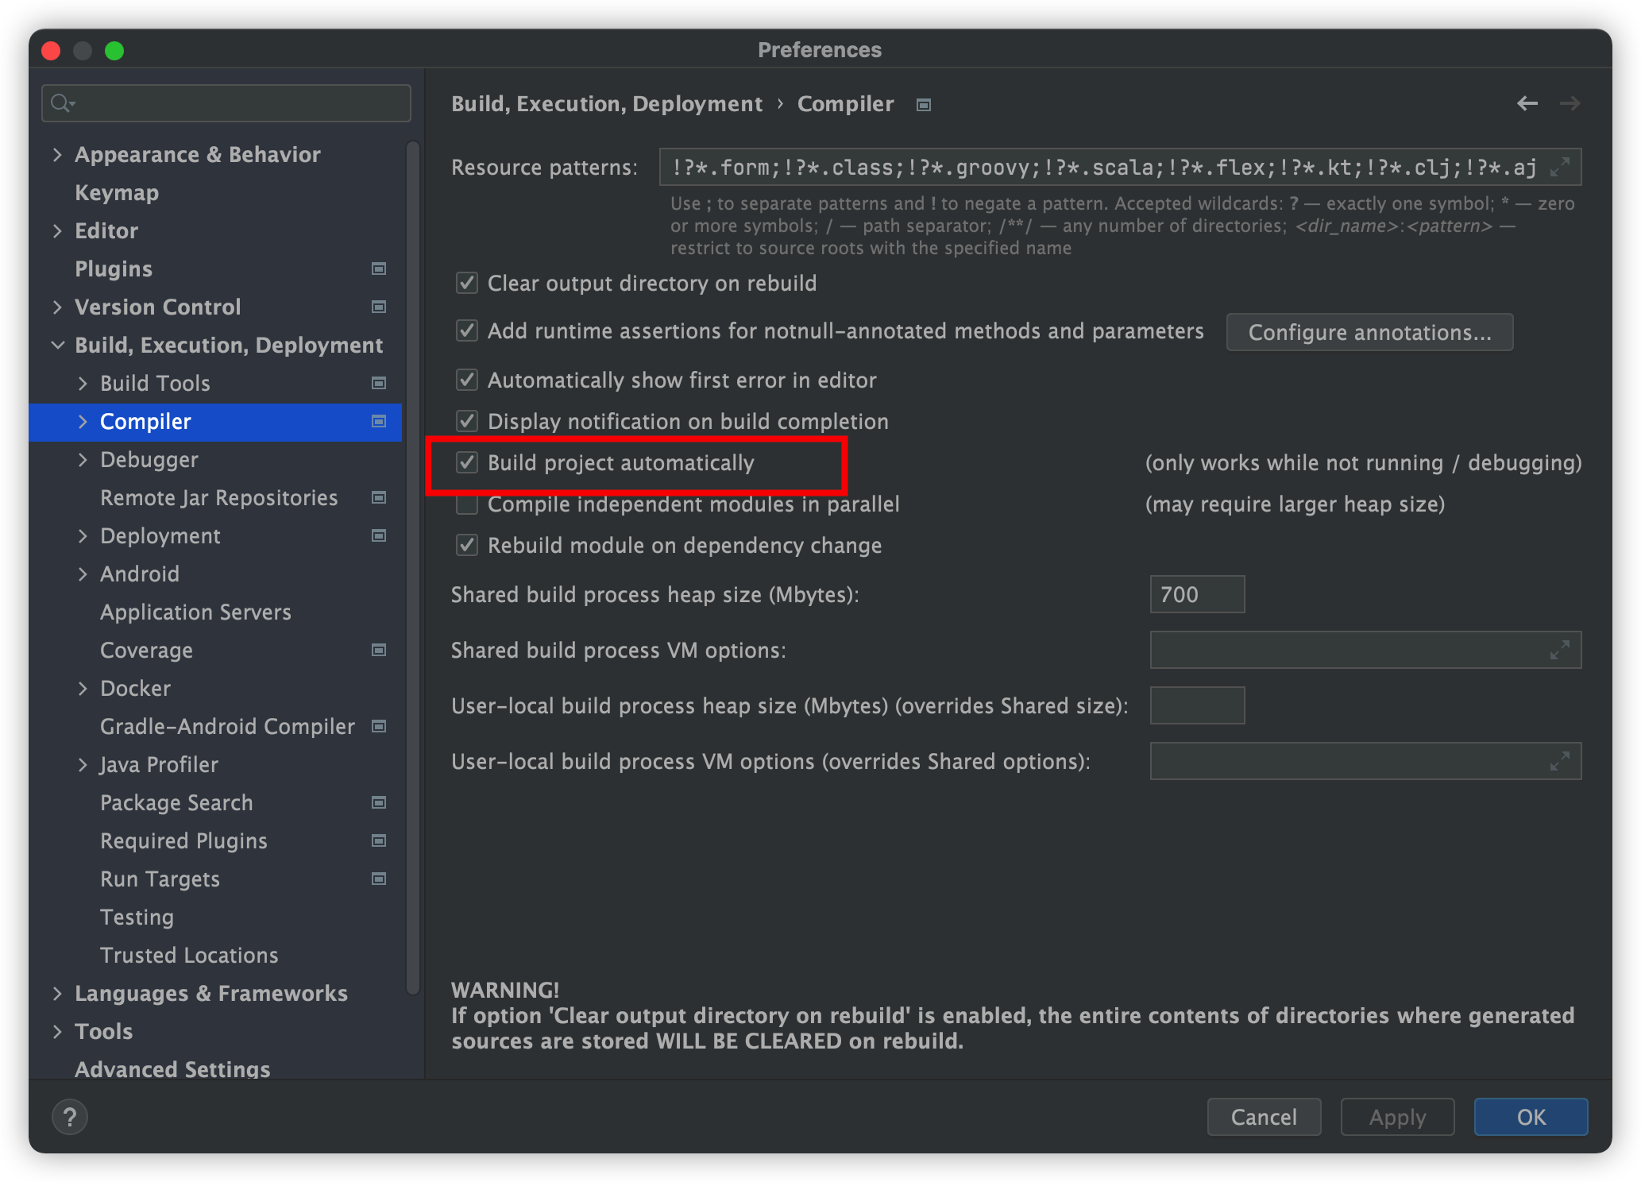Click project-level icon beside Compiler breadcrumb
Image resolution: width=1641 pixels, height=1182 pixels.
point(923,105)
